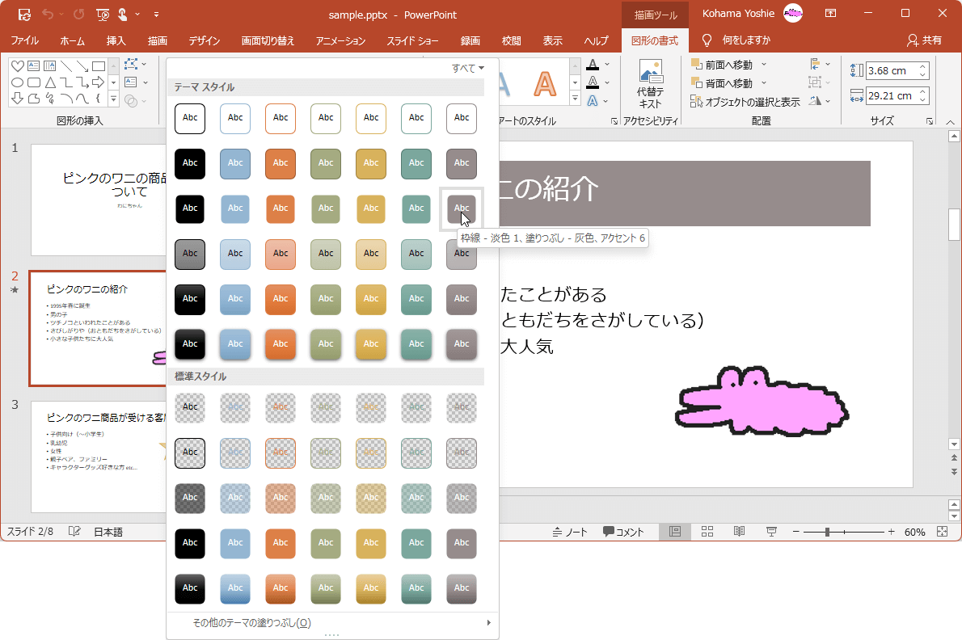This screenshot has width=962, height=640.
Task: Switch to the デザイン tab
Action: coord(205,40)
